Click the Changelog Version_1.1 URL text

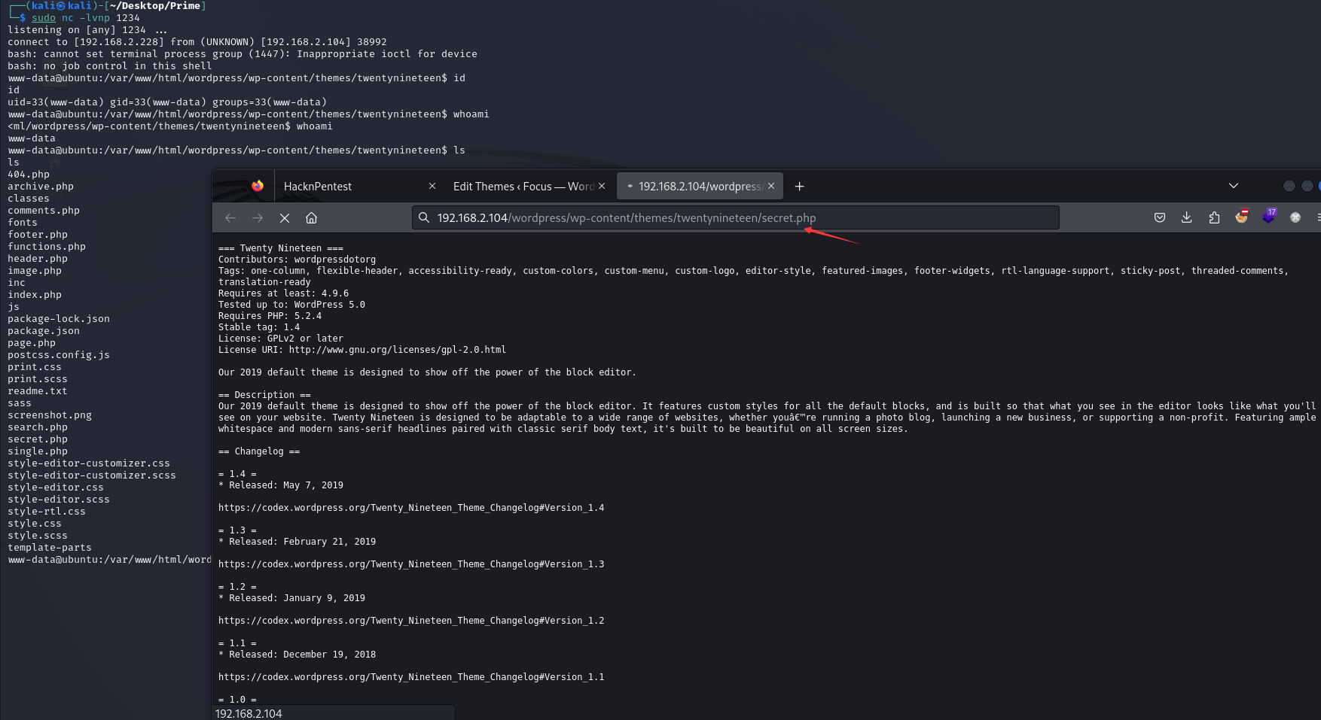(x=411, y=677)
